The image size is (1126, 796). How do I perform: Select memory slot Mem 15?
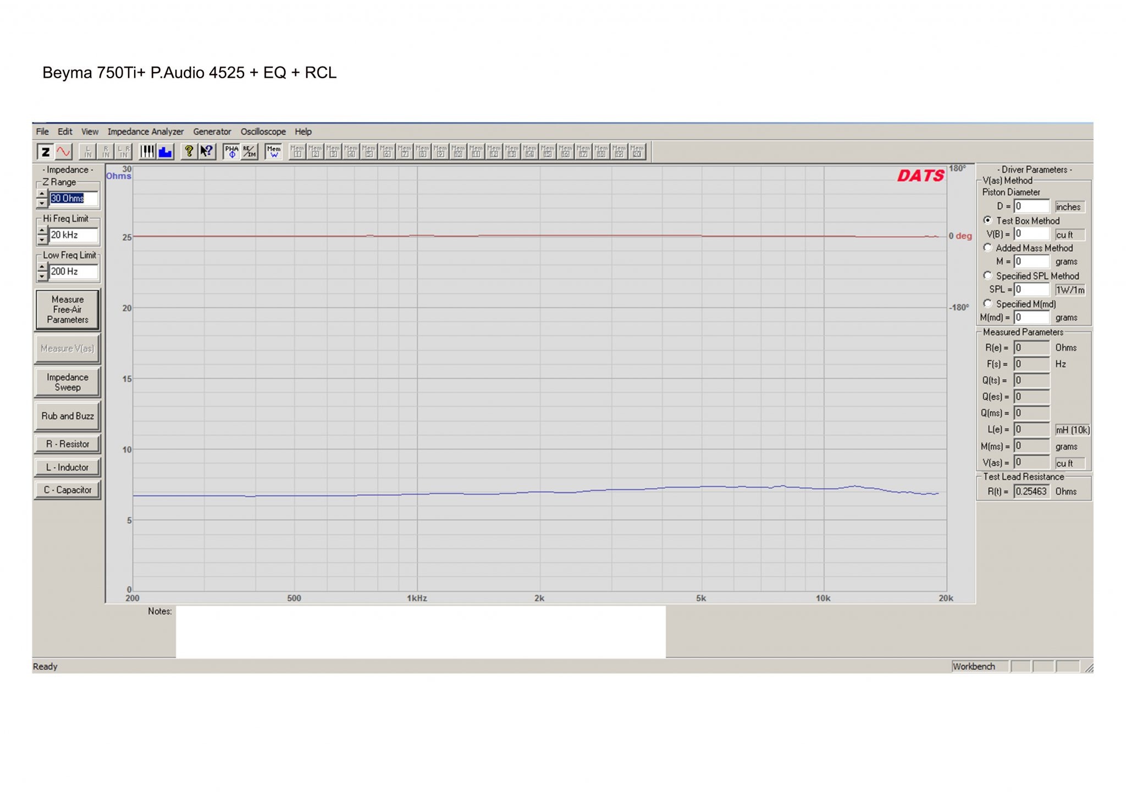tap(548, 152)
